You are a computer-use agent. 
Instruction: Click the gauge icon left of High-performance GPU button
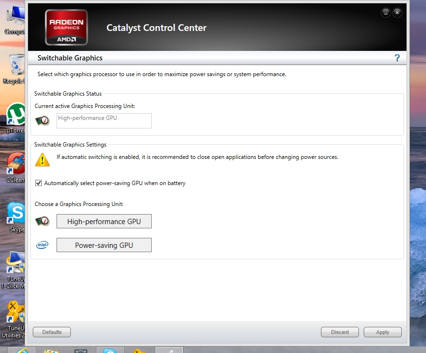42,221
